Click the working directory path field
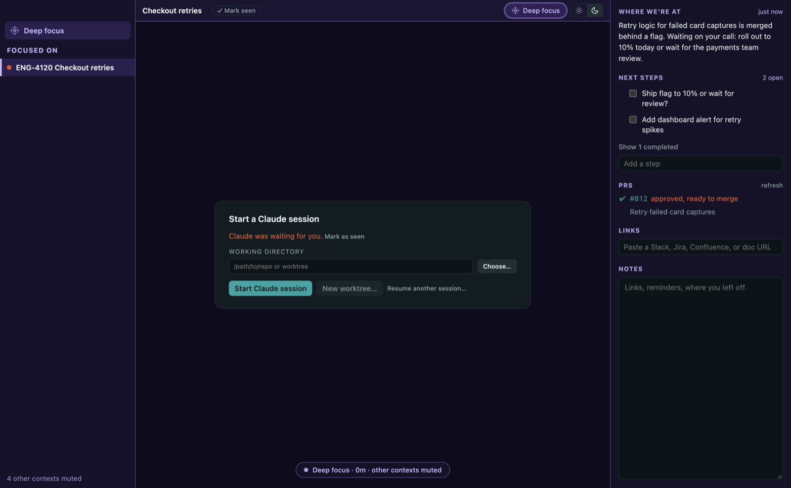 point(351,266)
